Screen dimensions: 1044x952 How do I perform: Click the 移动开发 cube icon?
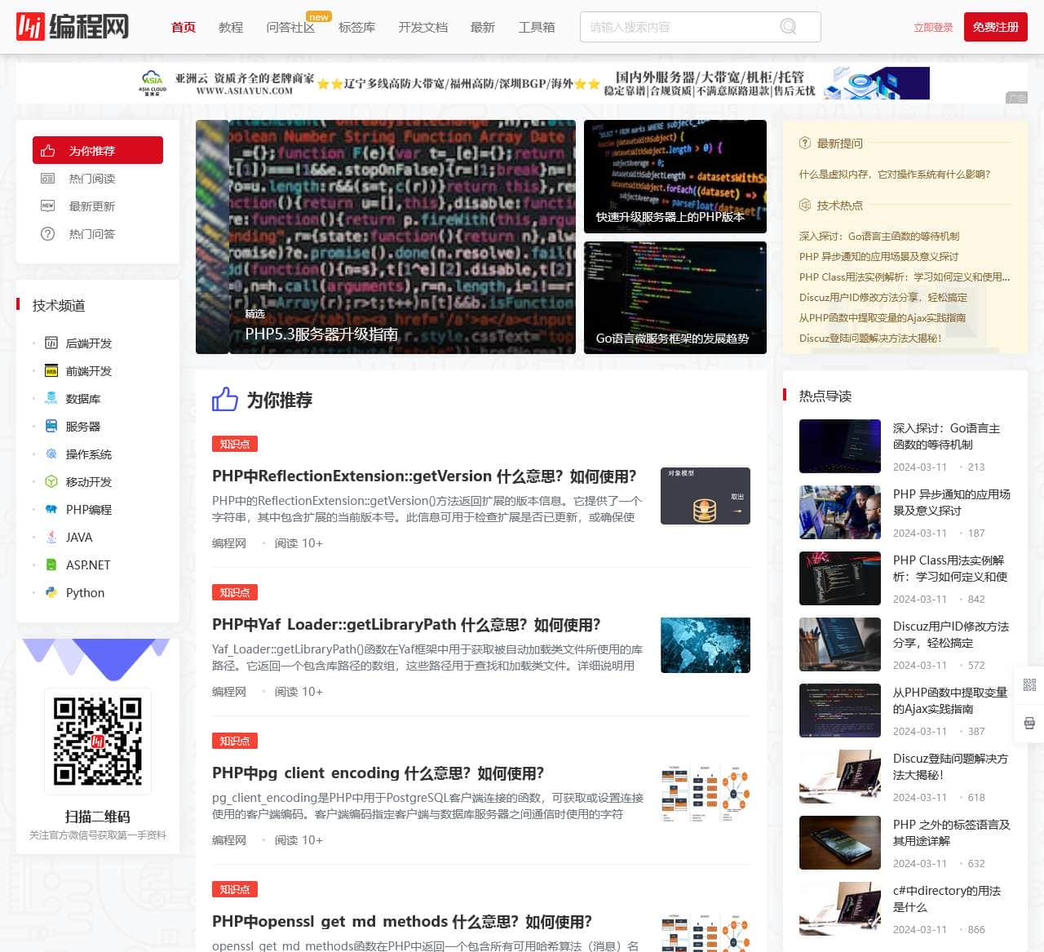point(51,482)
